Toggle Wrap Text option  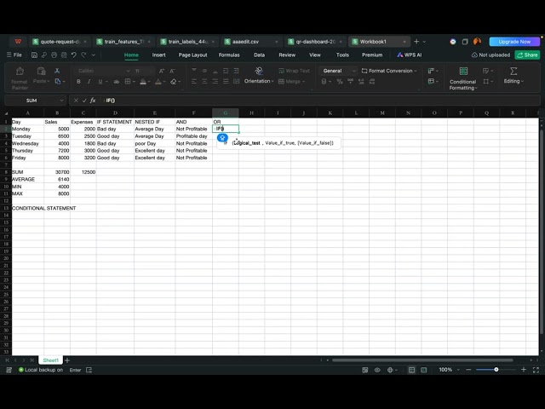point(294,71)
